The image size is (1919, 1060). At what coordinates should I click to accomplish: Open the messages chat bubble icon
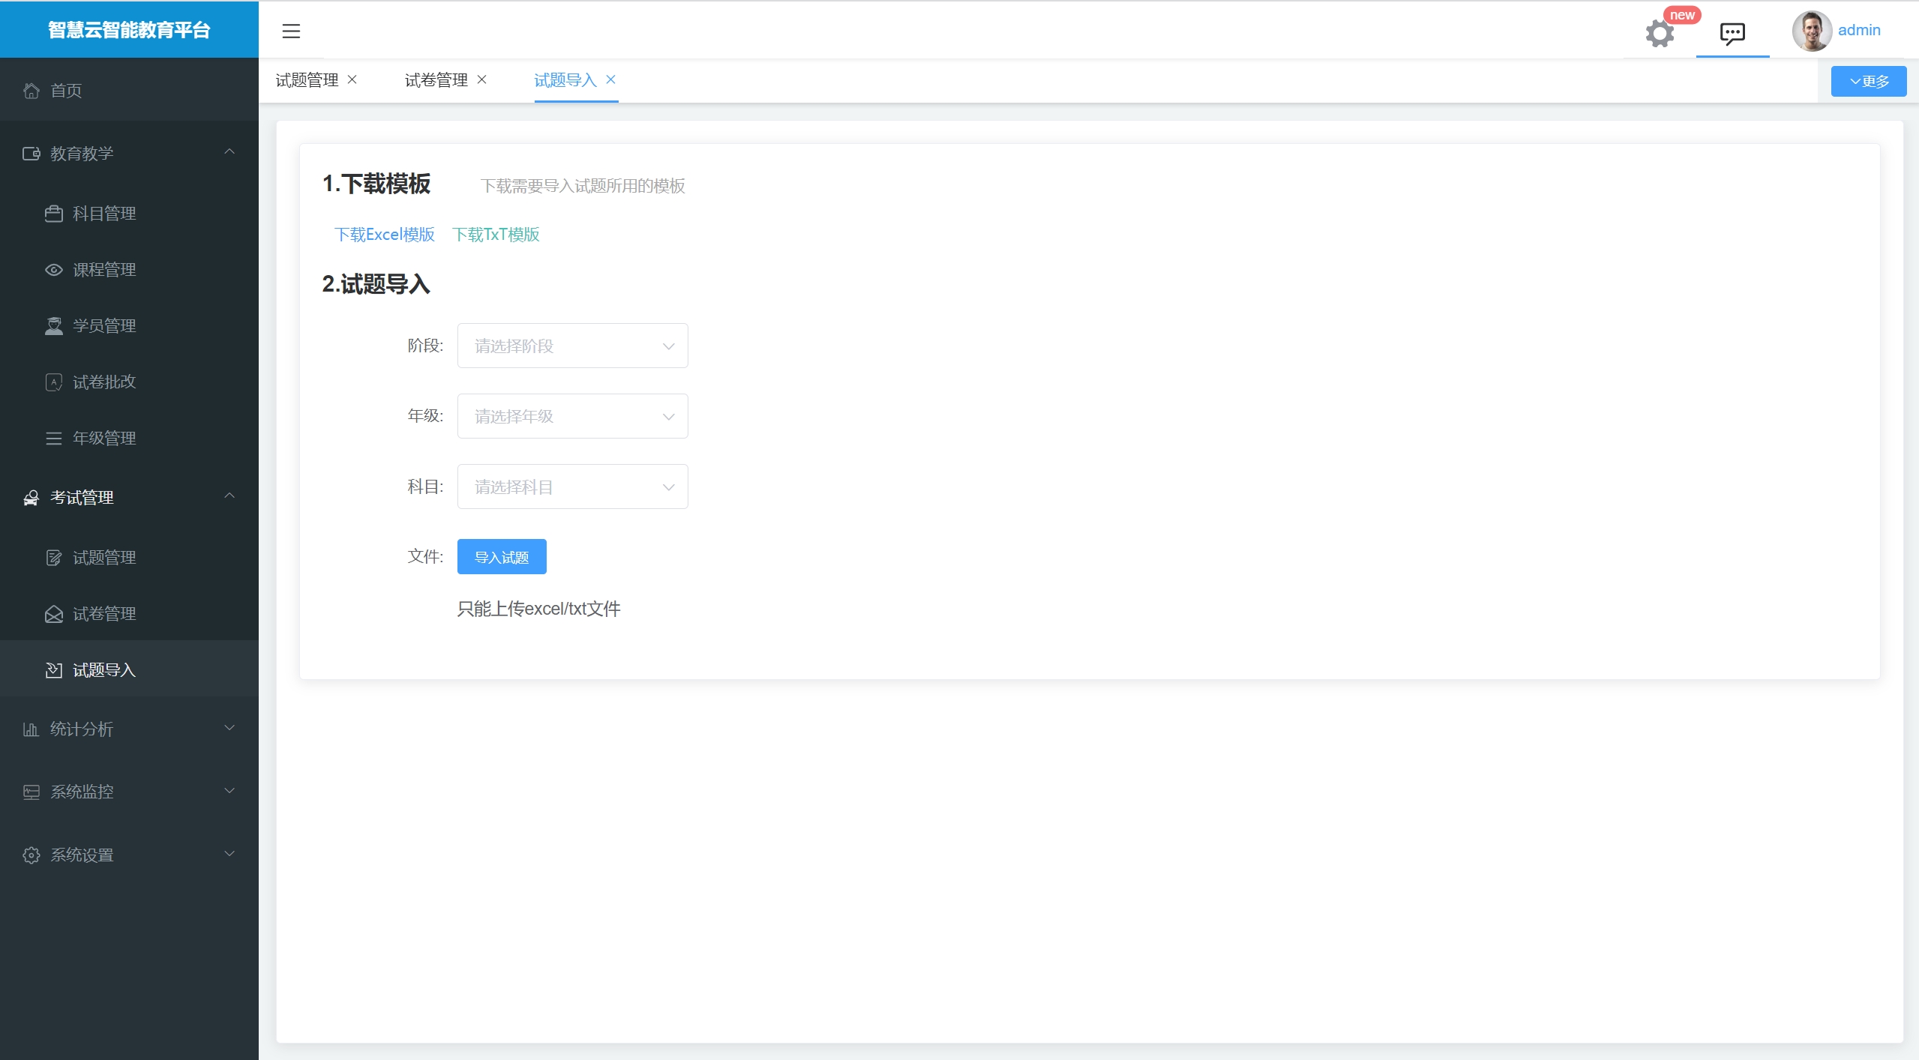pyautogui.click(x=1732, y=33)
